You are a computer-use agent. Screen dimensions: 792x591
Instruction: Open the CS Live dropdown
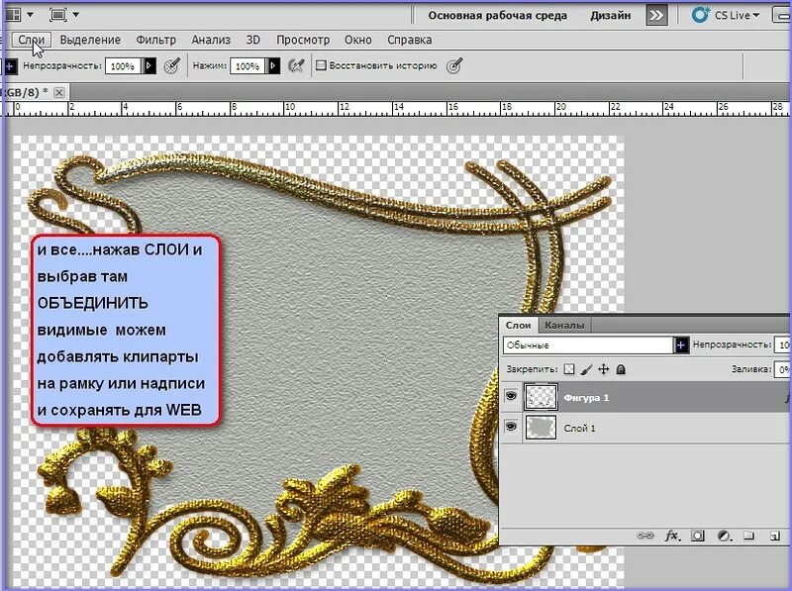(x=727, y=15)
